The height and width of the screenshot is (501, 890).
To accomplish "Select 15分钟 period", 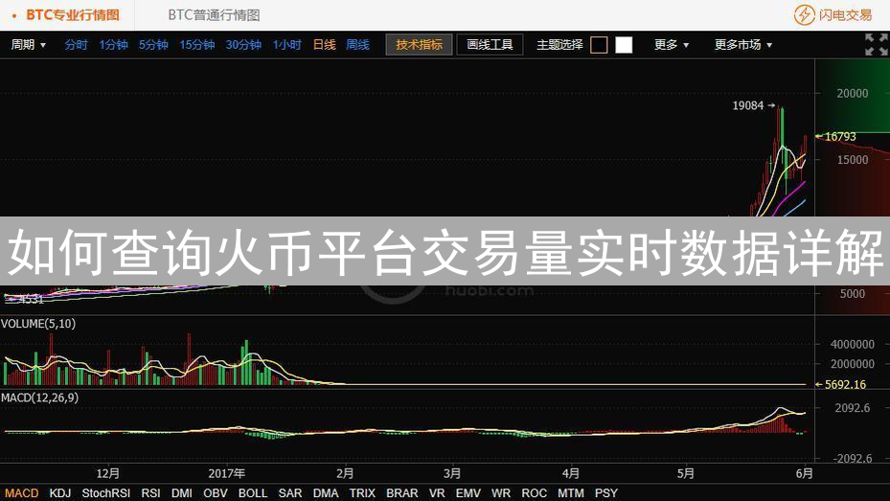I will coord(197,45).
